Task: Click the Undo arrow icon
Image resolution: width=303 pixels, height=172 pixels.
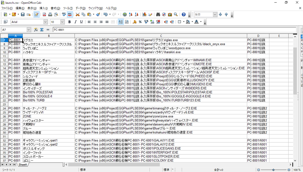Action: [106, 15]
